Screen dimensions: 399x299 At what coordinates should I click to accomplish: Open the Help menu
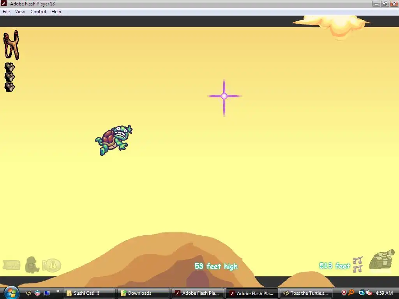pos(56,12)
